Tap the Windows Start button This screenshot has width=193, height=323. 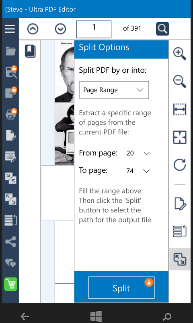tap(96, 316)
